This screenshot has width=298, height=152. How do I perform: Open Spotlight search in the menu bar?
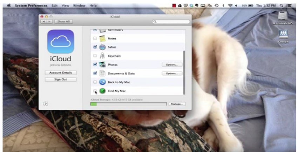(x=281, y=6)
